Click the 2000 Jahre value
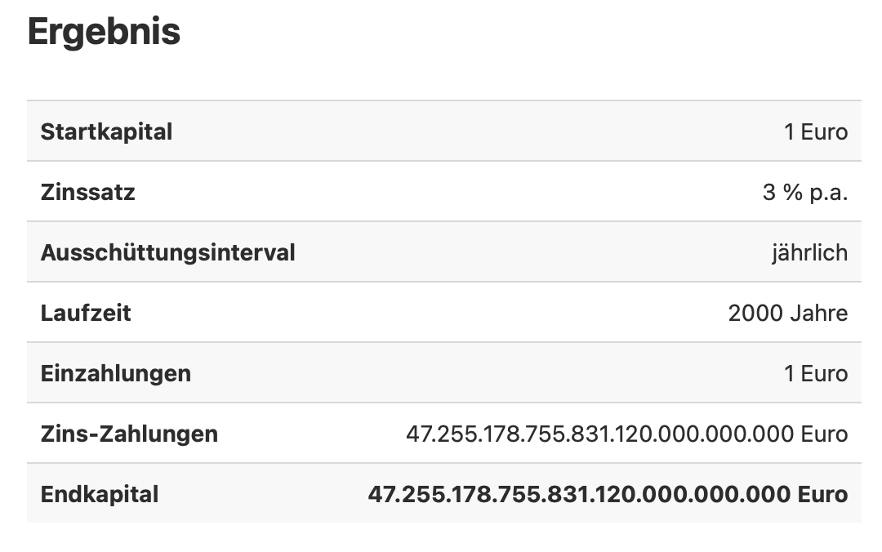 787,313
